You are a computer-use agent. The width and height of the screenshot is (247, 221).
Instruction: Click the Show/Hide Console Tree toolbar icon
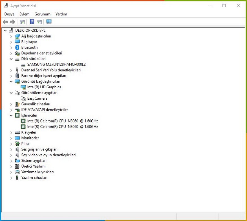(x=22, y=22)
